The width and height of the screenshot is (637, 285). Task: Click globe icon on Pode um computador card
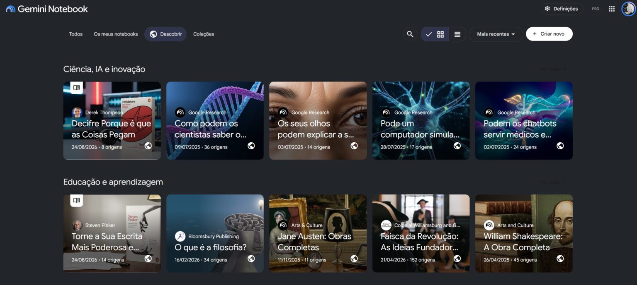(457, 146)
